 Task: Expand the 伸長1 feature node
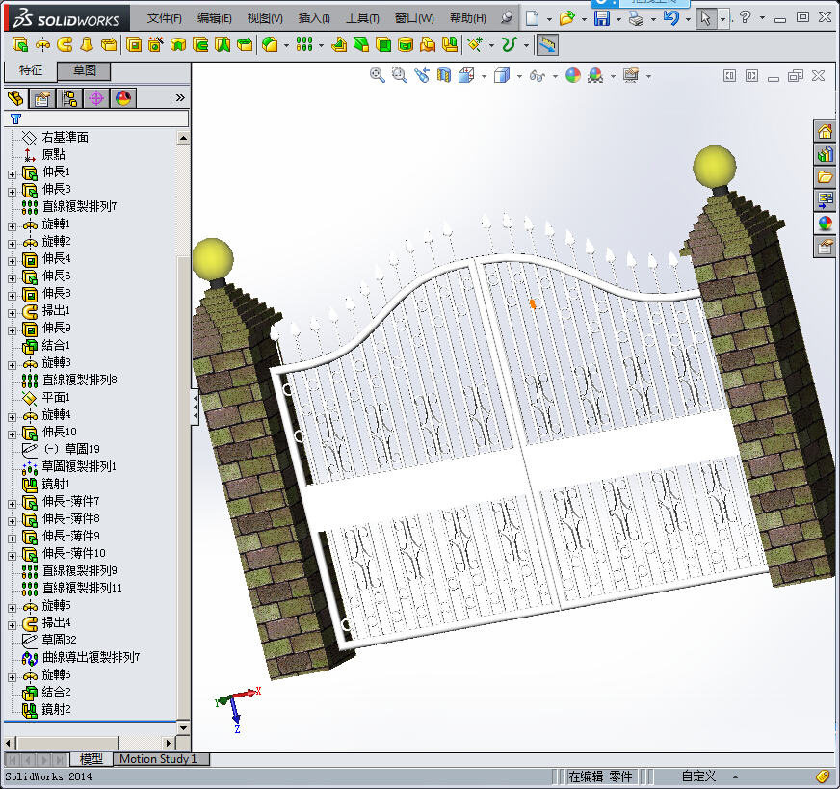coord(11,174)
